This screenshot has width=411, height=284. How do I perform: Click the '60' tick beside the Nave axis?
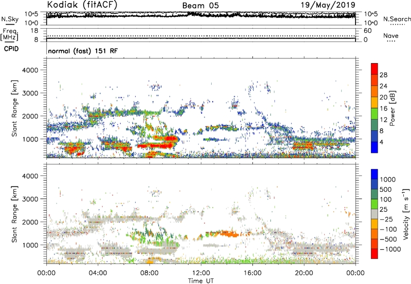coord(367,31)
